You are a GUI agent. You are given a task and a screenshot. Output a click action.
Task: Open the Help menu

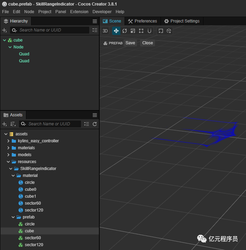[x=120, y=12]
